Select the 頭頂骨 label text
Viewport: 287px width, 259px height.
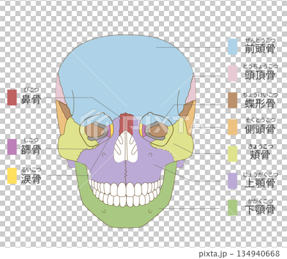coord(260,75)
